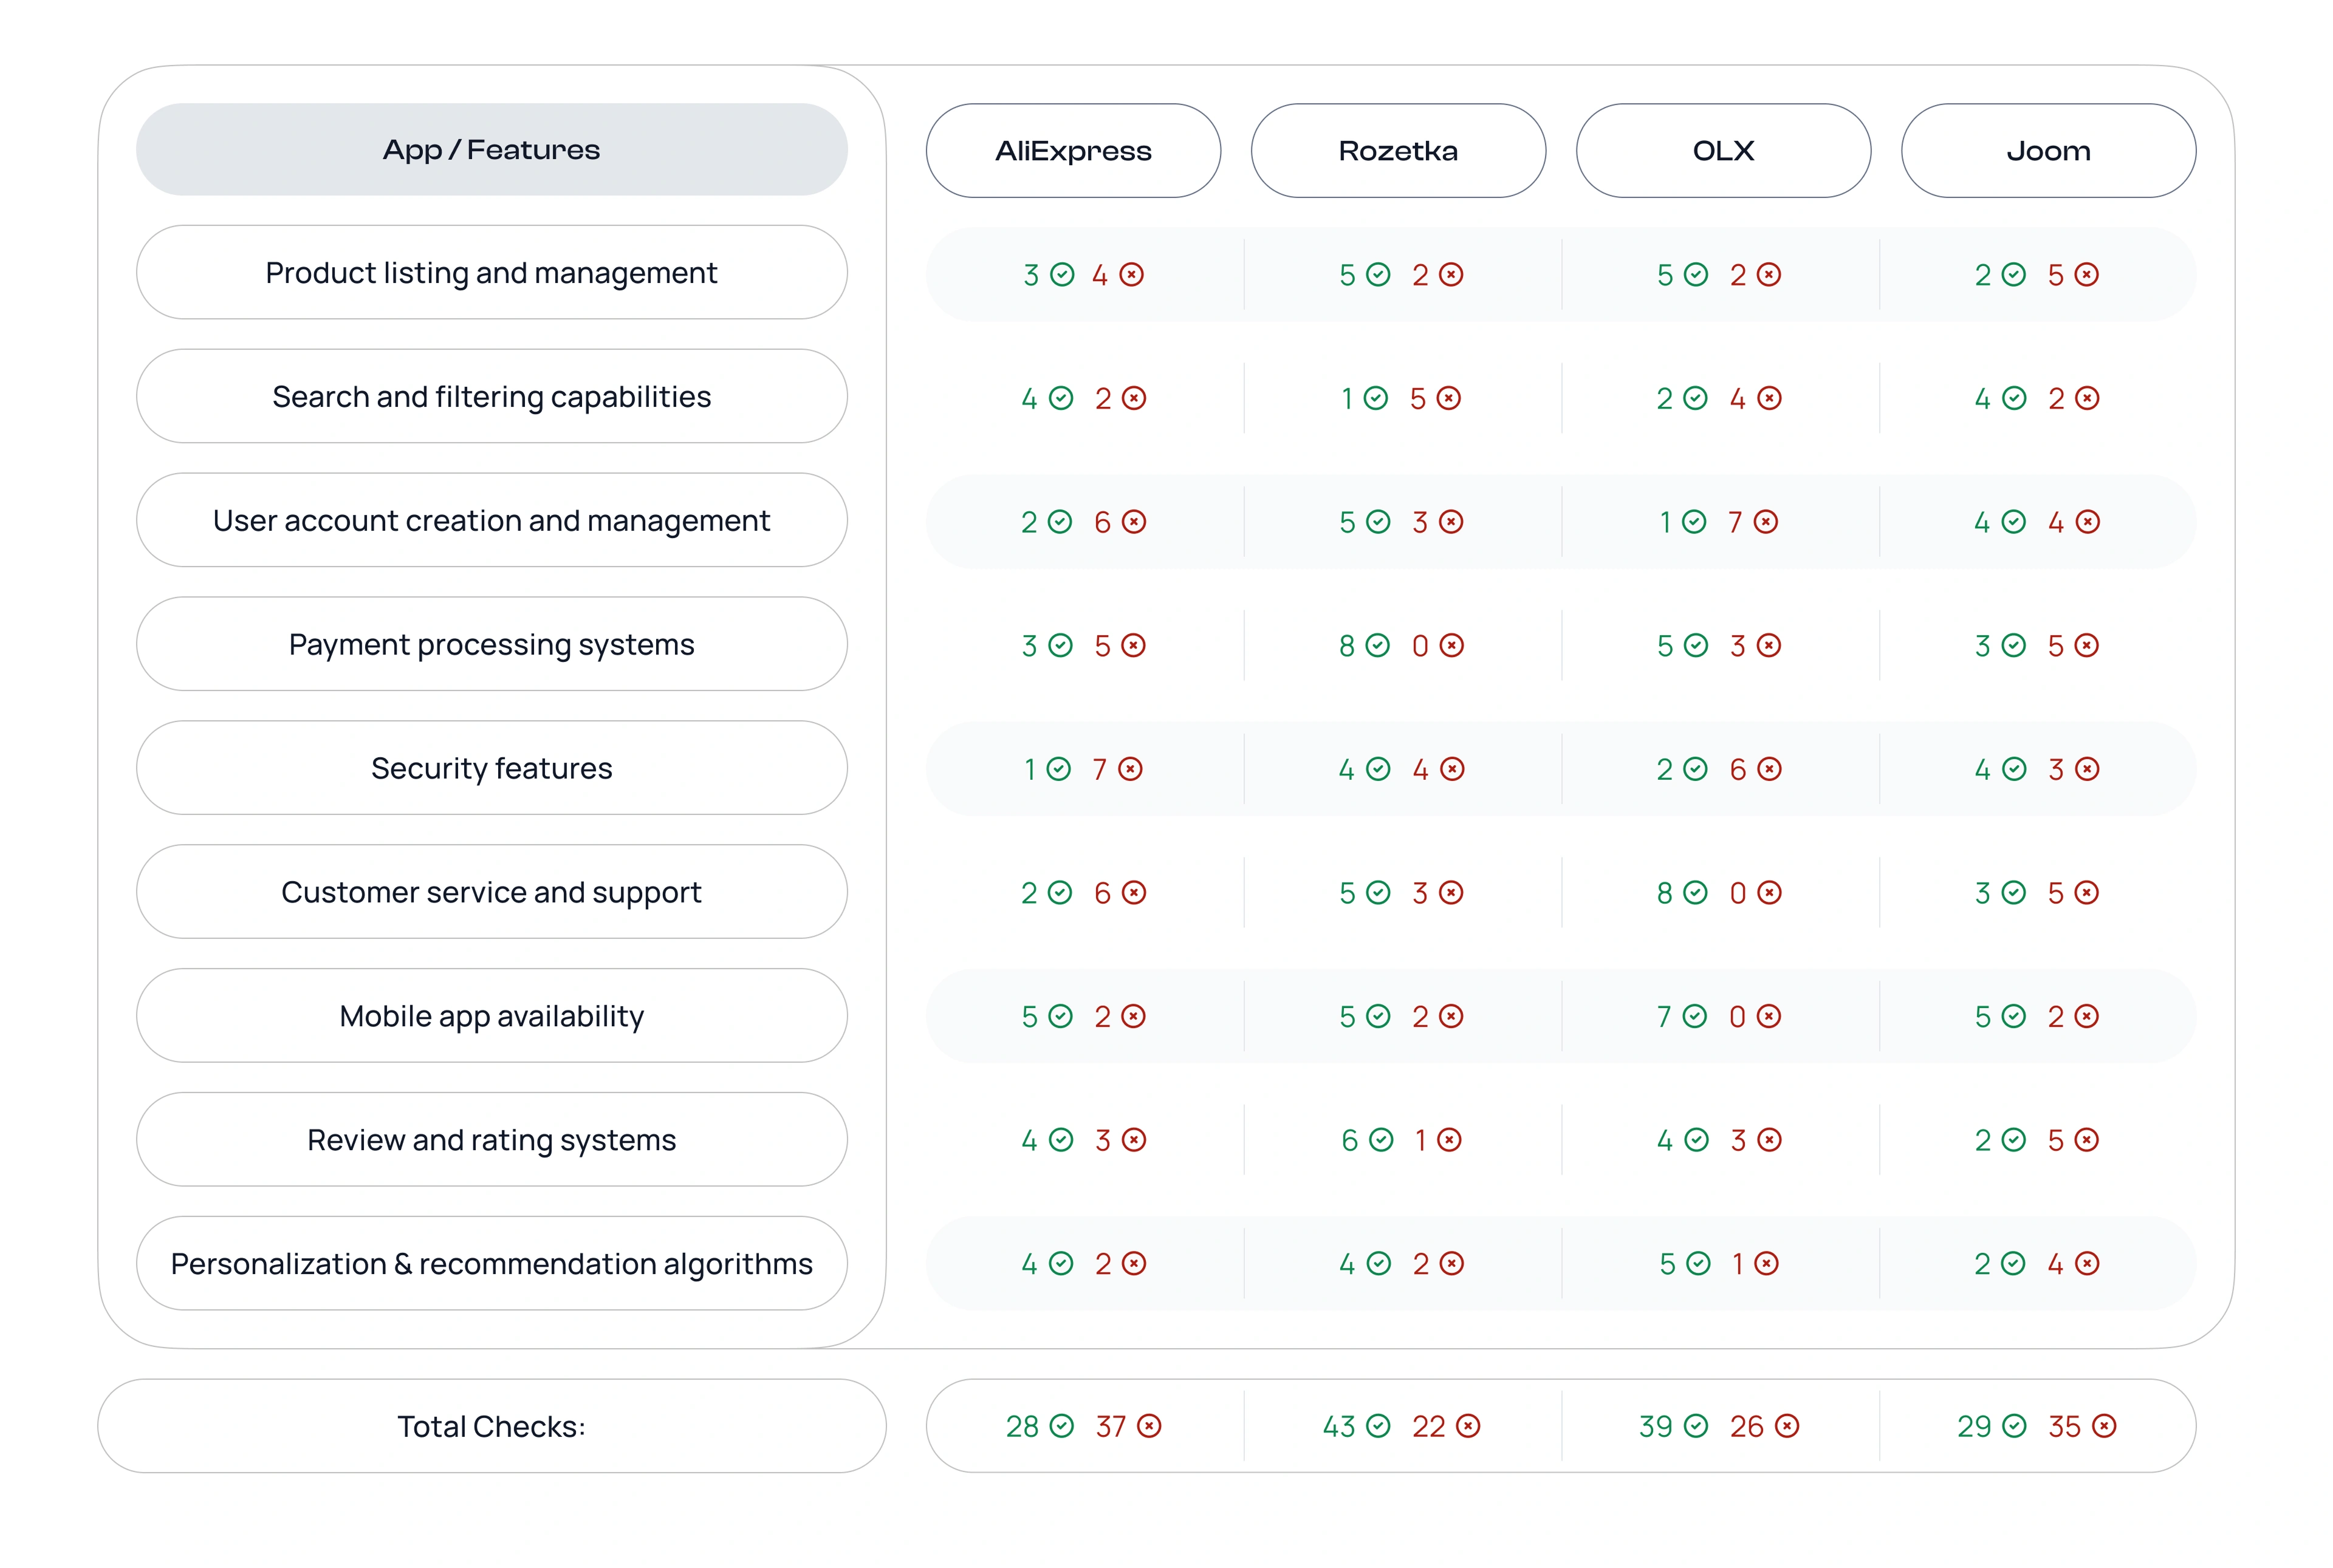This screenshot has width=2333, height=1568.
Task: Click the red X icon in OLX Customer service cell
Action: (x=1769, y=892)
